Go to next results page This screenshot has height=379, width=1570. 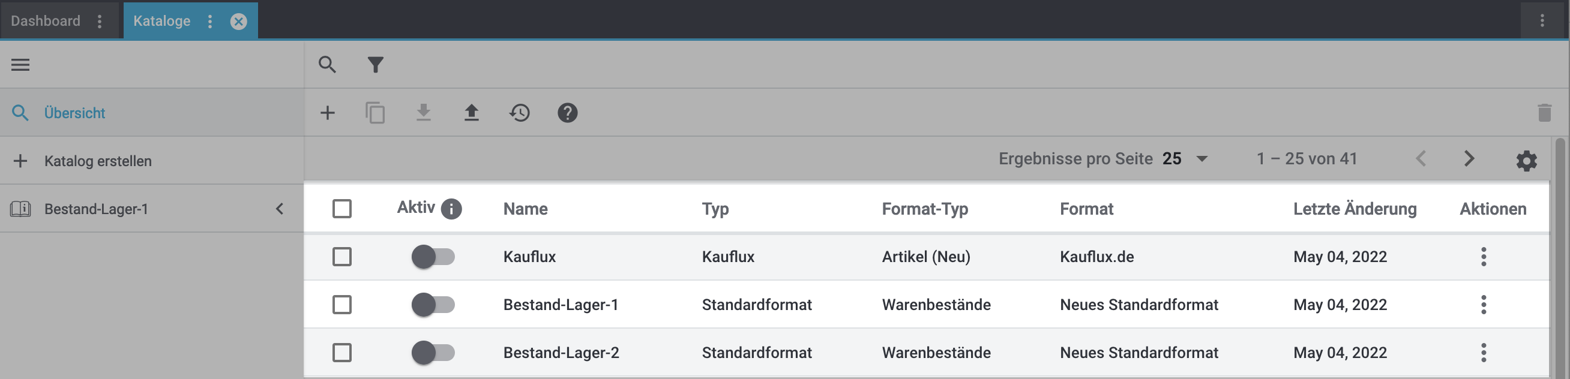[1469, 159]
